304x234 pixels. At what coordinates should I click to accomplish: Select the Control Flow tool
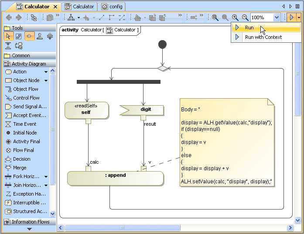click(x=26, y=98)
